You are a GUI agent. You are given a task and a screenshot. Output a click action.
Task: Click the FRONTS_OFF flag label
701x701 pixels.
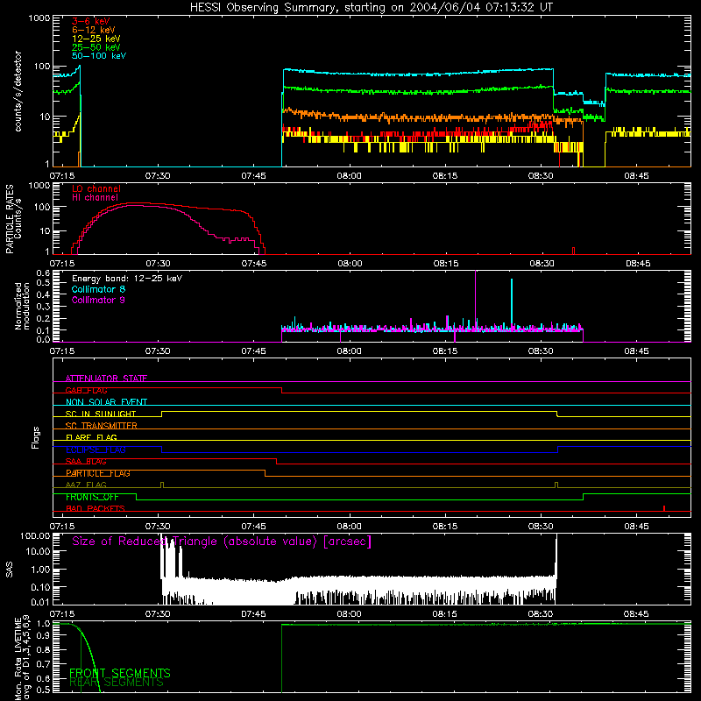click(92, 497)
